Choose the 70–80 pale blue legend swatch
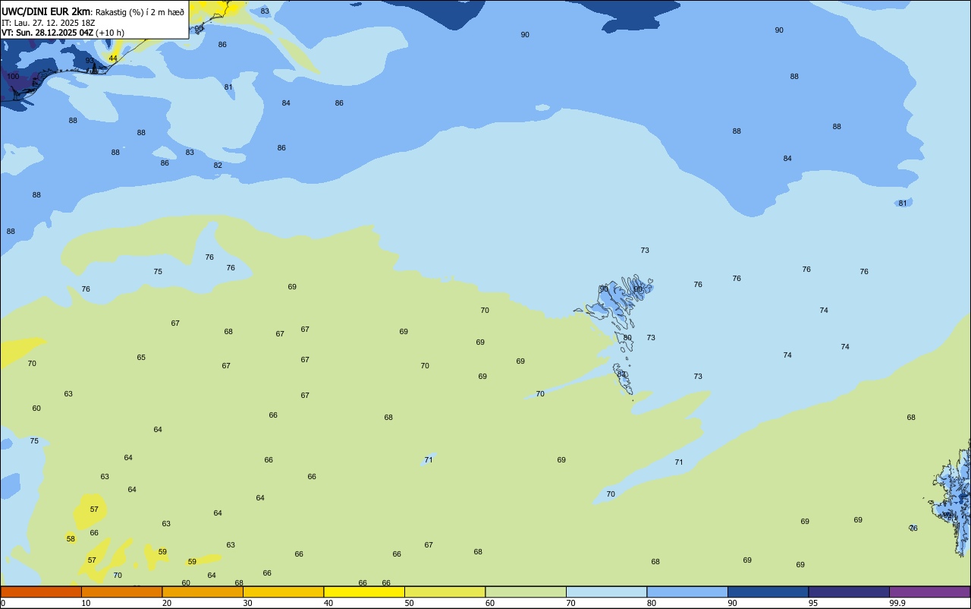Viewport: 971px width, 609px height. (606, 592)
